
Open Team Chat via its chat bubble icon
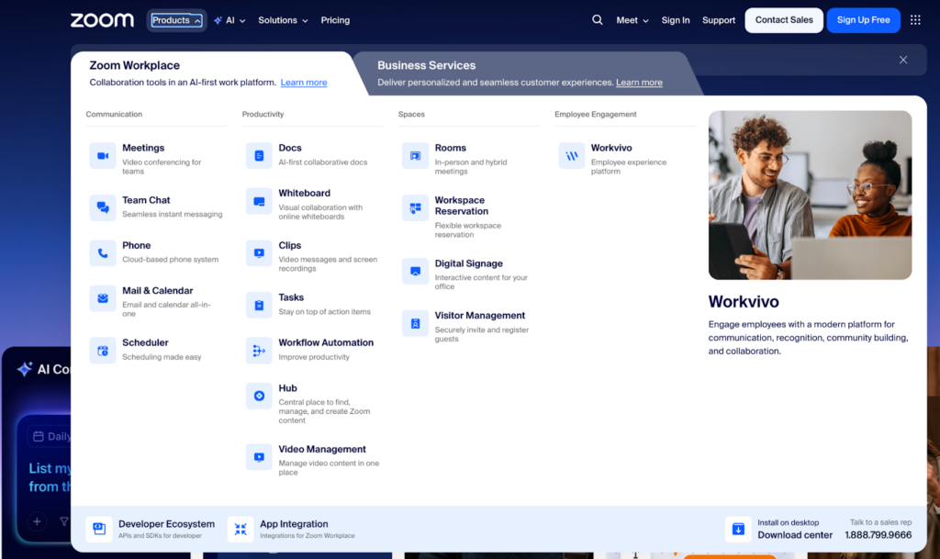(102, 207)
